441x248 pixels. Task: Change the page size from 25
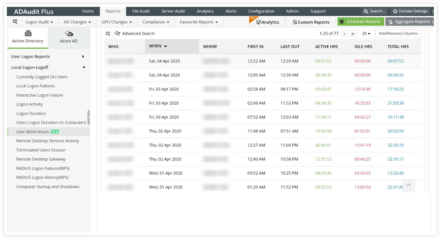tap(366, 33)
